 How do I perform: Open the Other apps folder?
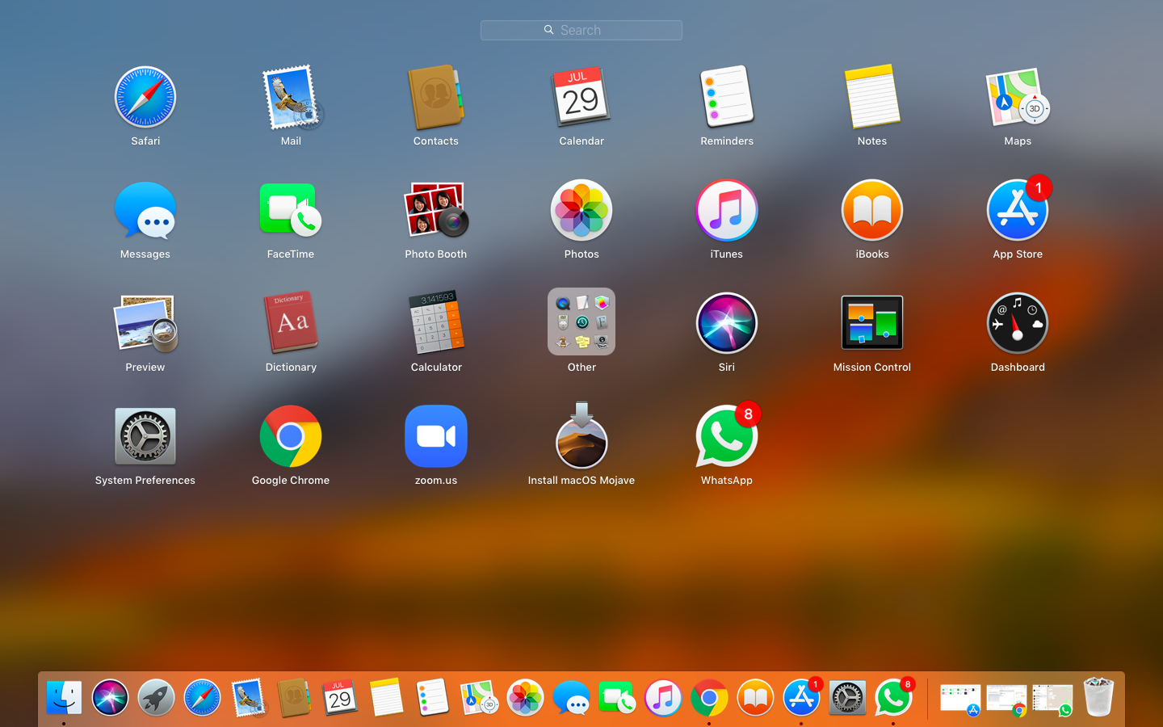(x=581, y=321)
